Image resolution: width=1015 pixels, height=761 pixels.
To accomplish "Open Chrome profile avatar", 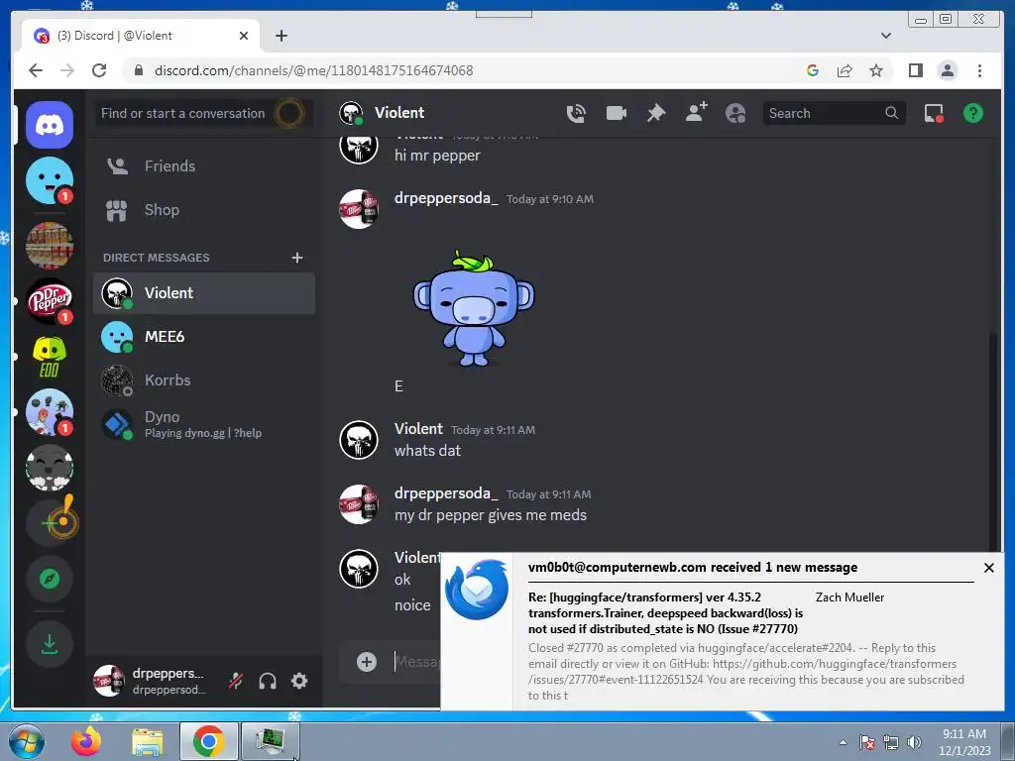I will (x=947, y=70).
